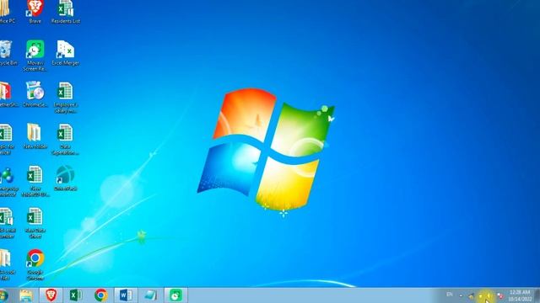Launch Brave from the taskbar
This screenshot has width=540, height=303.
pos(51,295)
